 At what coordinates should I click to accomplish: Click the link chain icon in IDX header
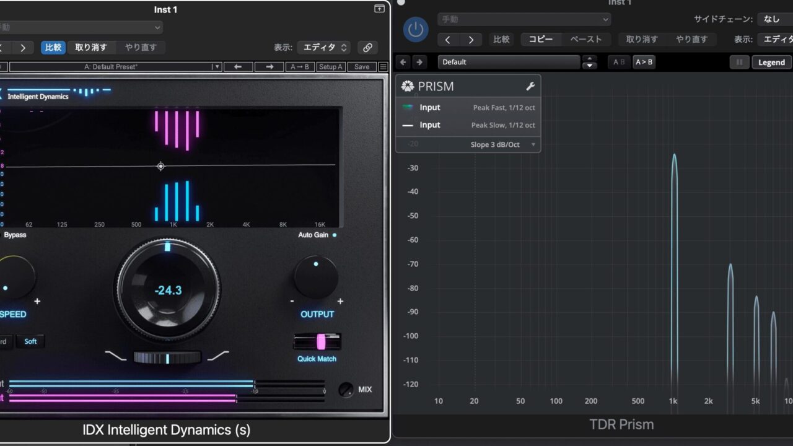point(367,48)
